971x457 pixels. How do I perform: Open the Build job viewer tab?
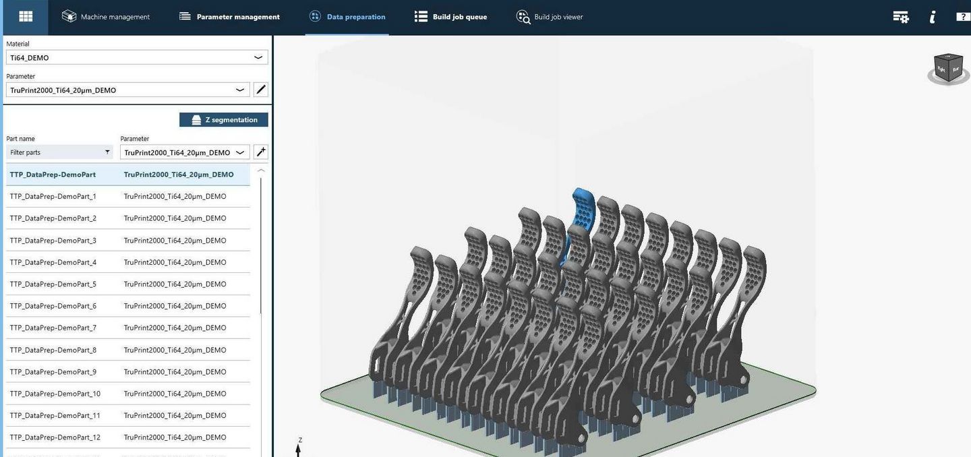pyautogui.click(x=550, y=17)
